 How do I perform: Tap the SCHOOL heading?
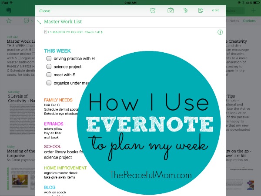click(53, 146)
